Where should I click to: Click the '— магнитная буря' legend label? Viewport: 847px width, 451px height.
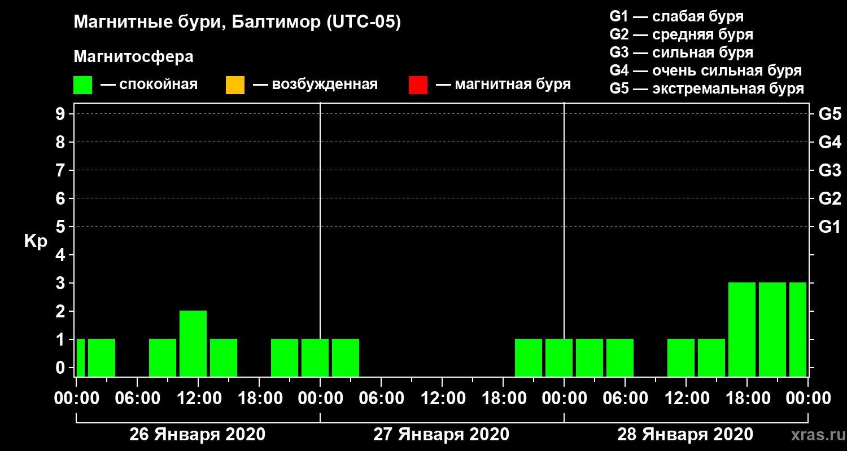pos(504,85)
